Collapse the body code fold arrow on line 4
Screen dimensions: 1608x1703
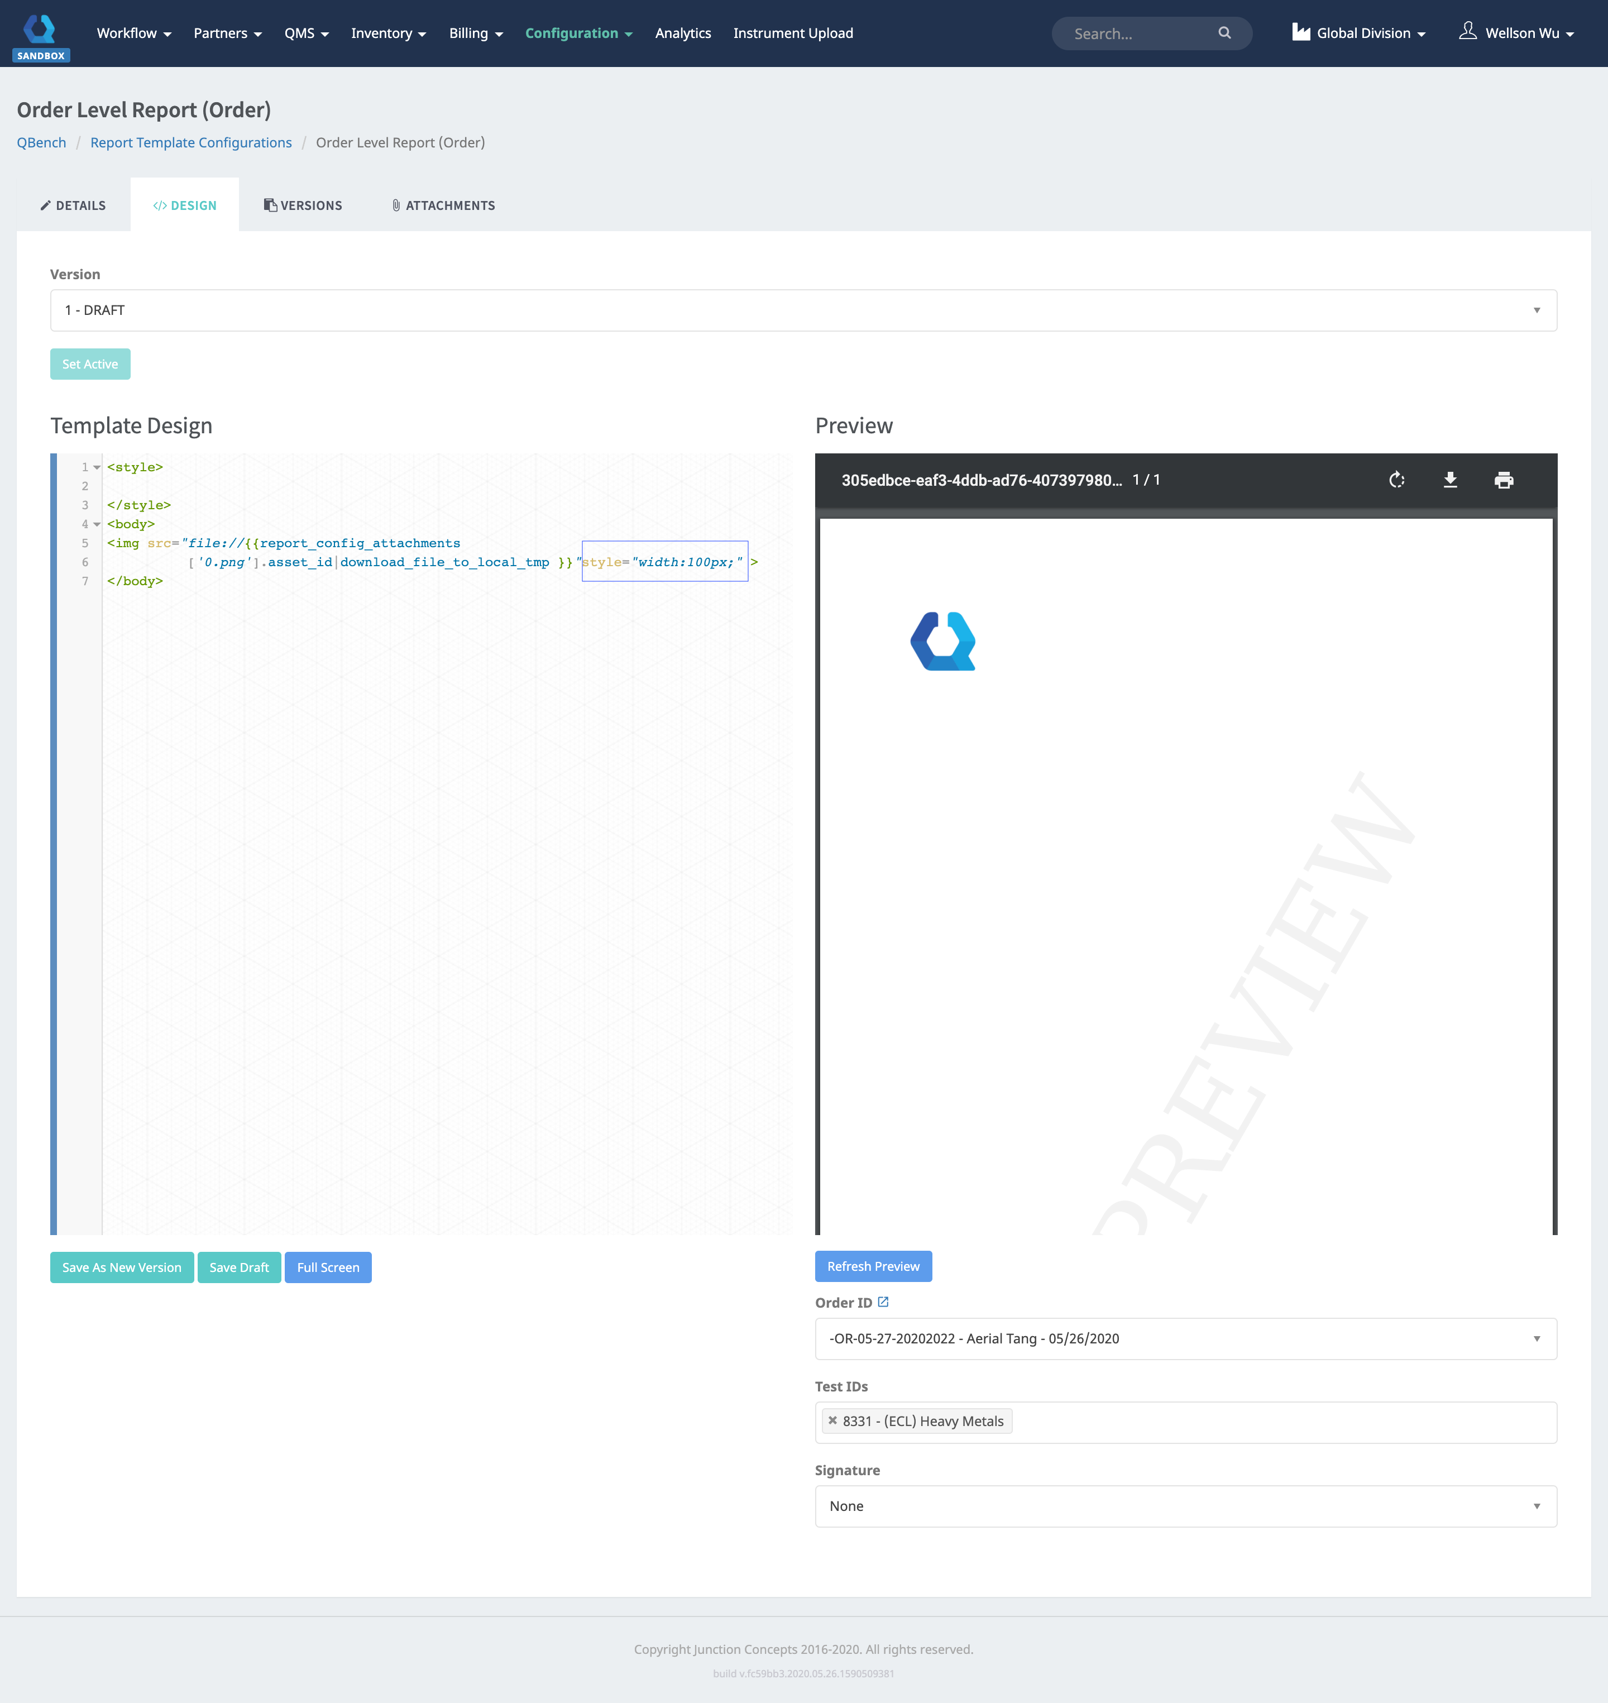coord(97,524)
